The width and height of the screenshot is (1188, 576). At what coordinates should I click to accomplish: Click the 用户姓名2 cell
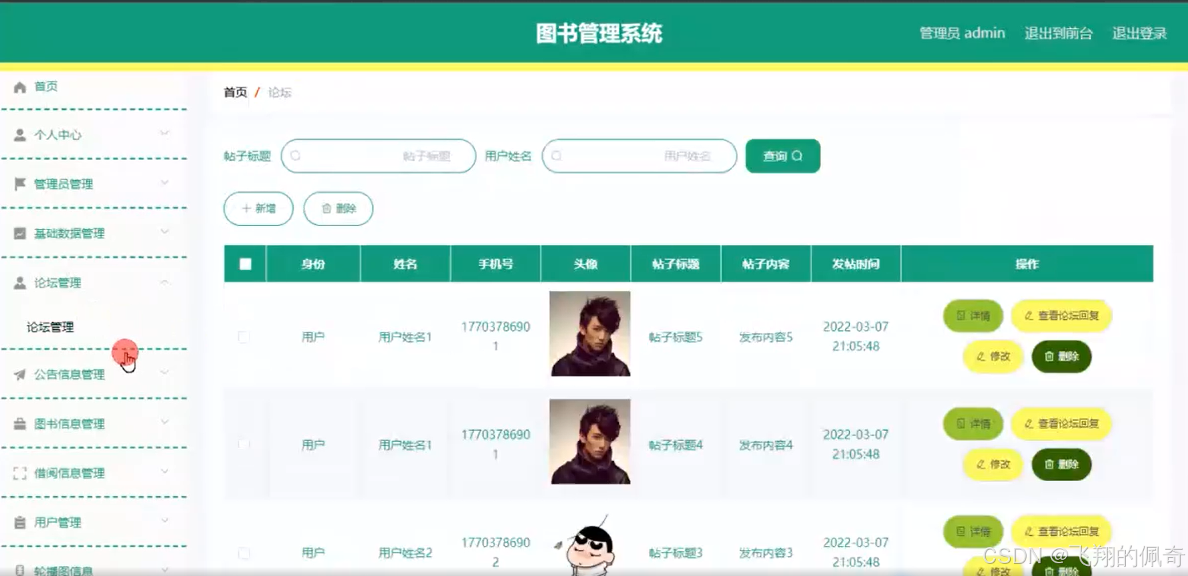(405, 553)
